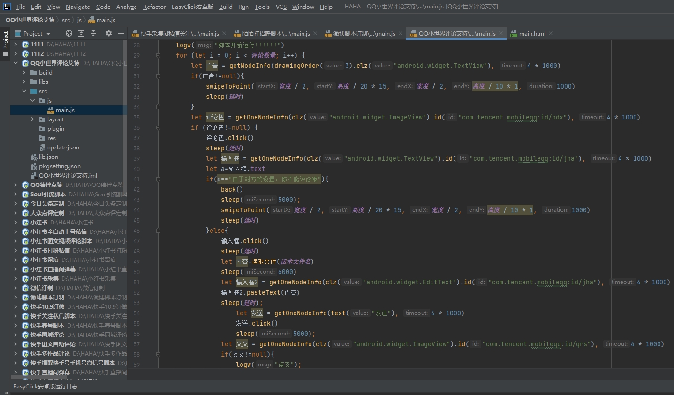Select 快手养号脚本 project in the tree
The image size is (674, 395).
(47, 326)
